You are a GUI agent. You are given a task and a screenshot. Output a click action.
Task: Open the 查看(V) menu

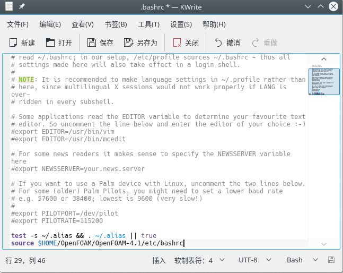83,24
